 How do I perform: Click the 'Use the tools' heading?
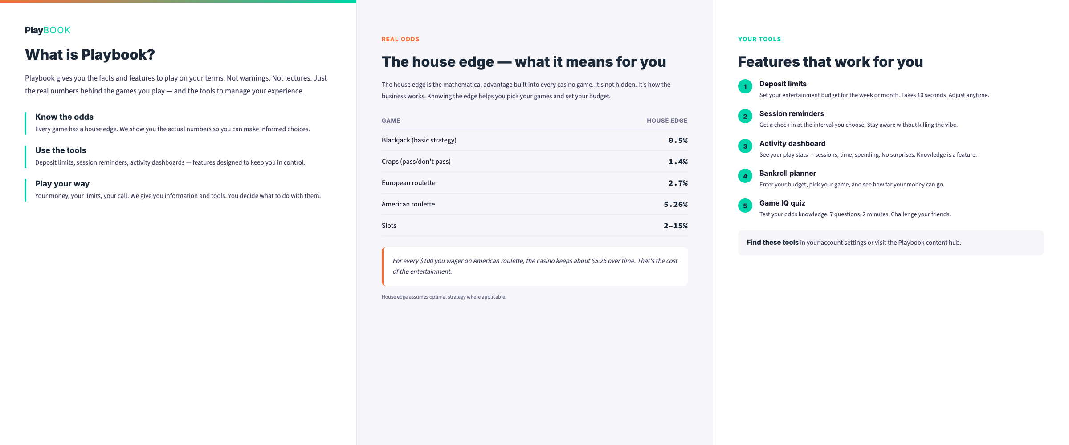click(x=61, y=150)
